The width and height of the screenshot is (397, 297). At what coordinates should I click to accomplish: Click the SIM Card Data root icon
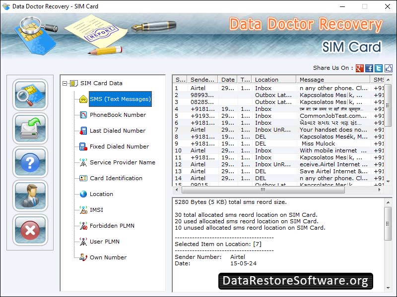click(73, 83)
